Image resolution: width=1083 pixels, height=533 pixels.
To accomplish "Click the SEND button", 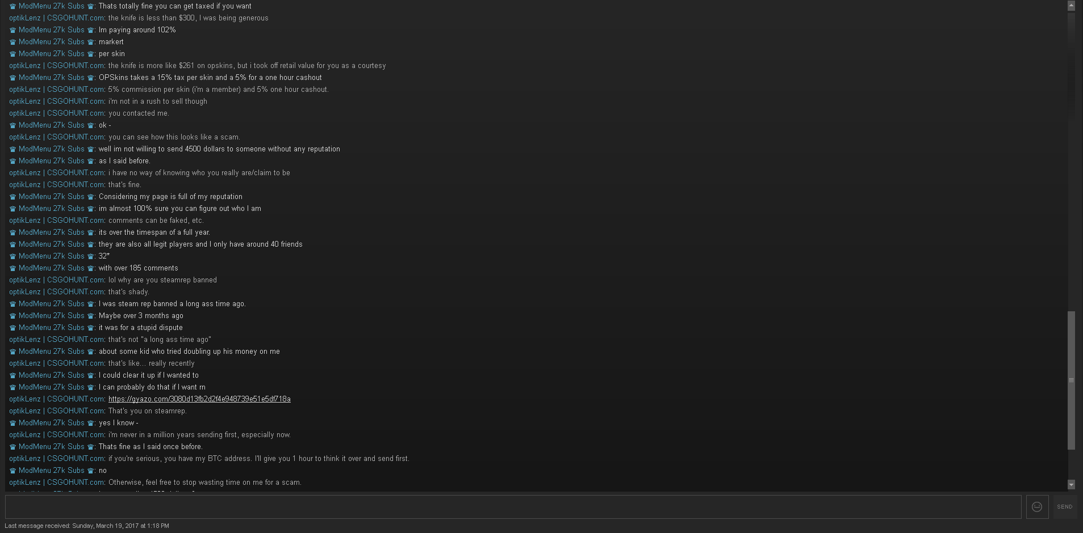I will coord(1065,507).
